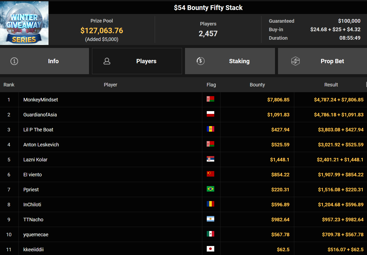Viewport: 367px width, 255px height.
Task: Select player Lil P The Boat
Action: click(38, 130)
